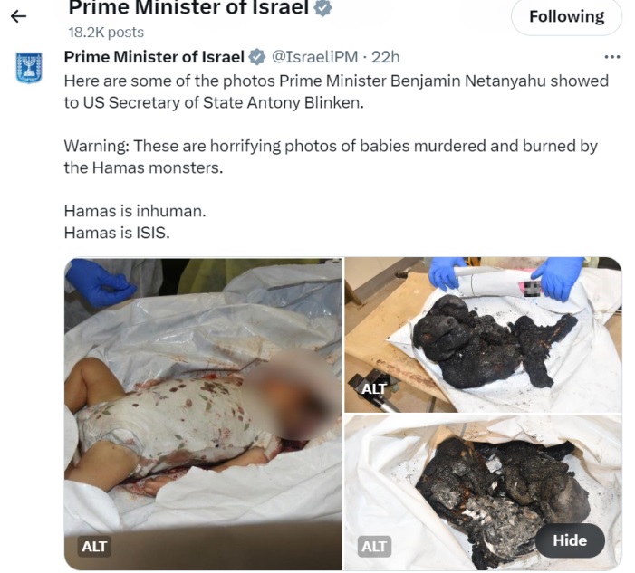Open the ALT badge on the top-right photo
Viewport: 635px width, 573px height.
click(373, 388)
